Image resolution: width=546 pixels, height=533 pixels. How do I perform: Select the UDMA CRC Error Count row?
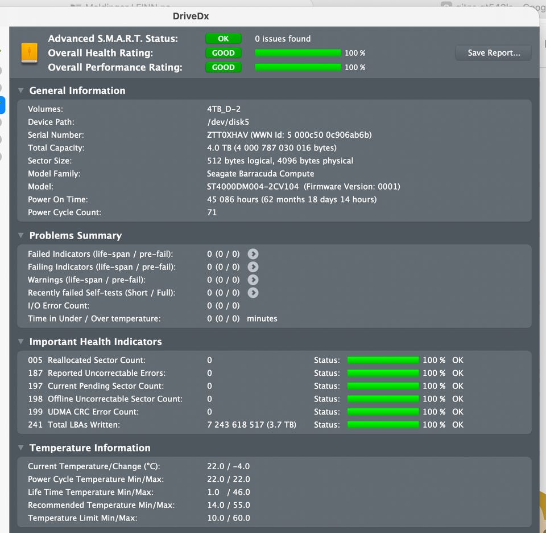(274, 412)
